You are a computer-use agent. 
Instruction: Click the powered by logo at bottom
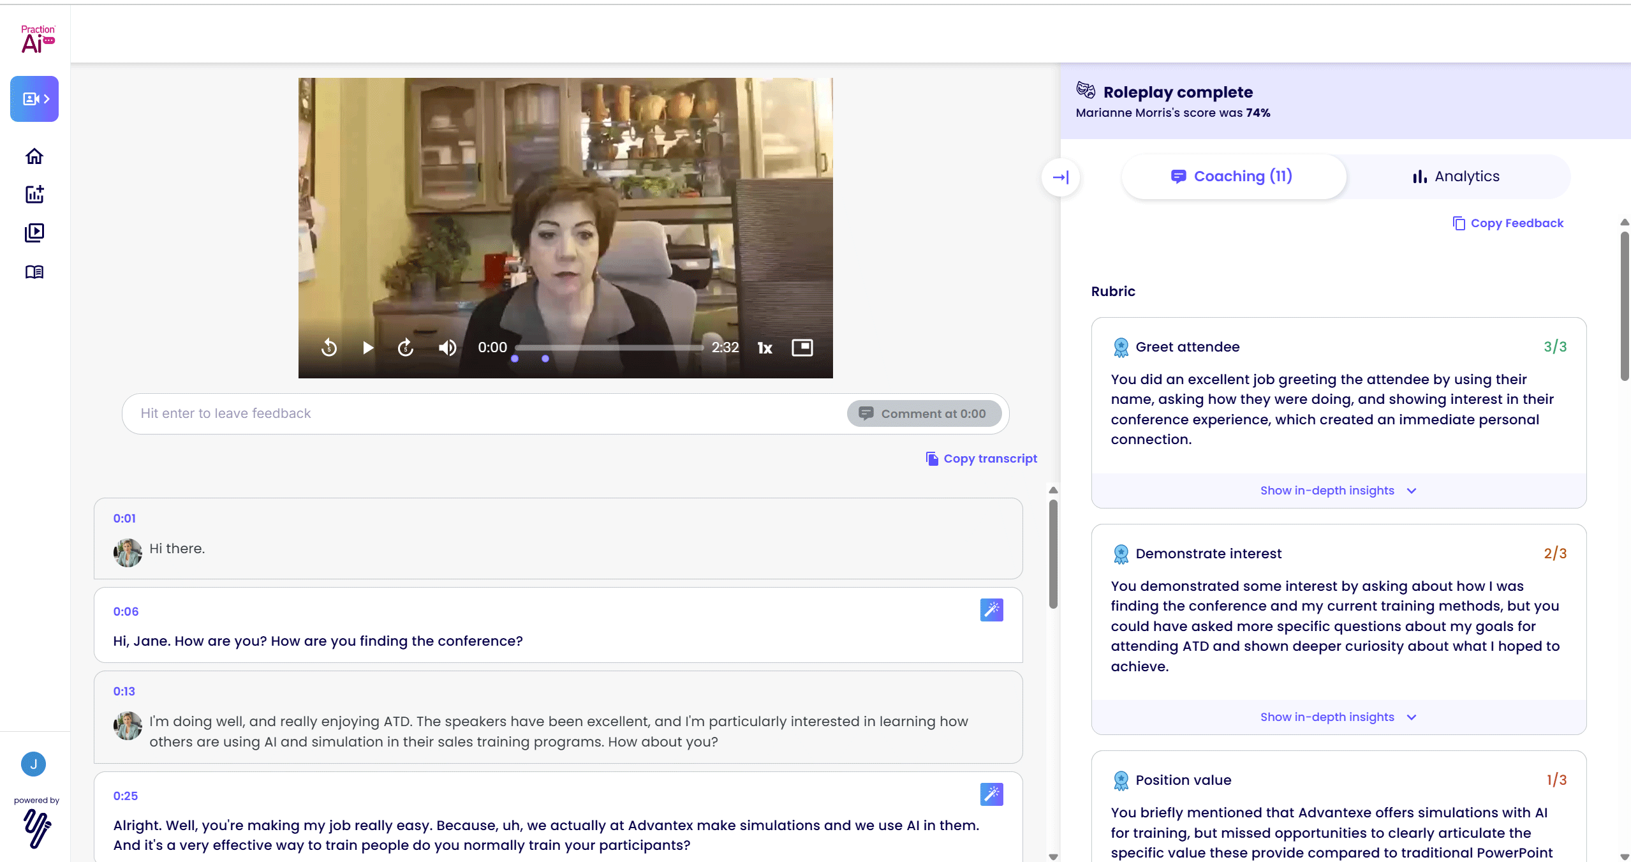(37, 828)
